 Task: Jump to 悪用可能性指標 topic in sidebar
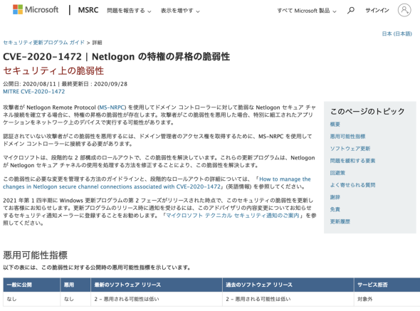coord(347,137)
